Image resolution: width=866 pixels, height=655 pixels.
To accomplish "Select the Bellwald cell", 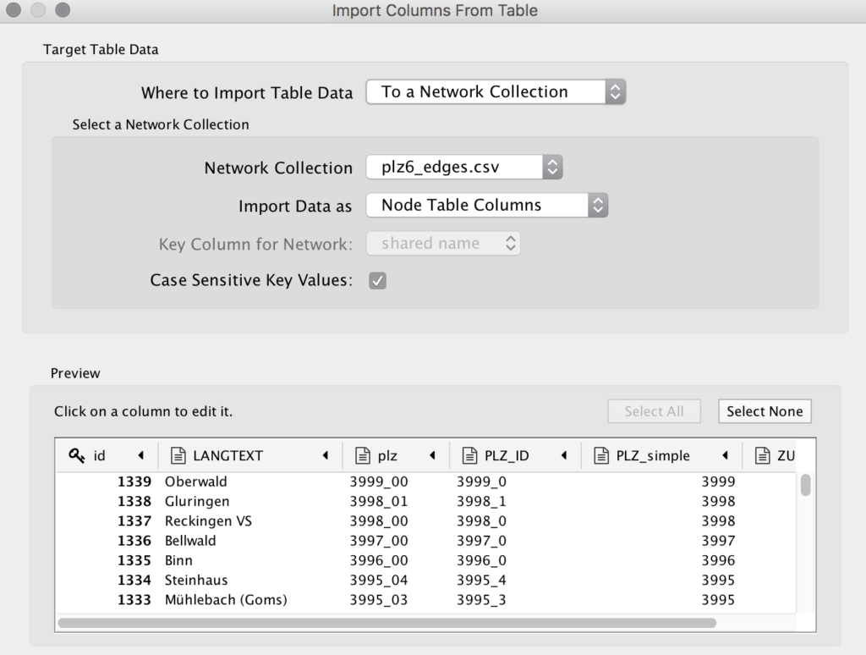I will [190, 541].
